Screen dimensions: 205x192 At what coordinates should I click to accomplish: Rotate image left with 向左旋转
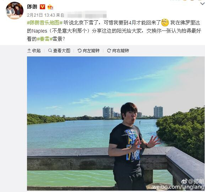tap(88, 50)
